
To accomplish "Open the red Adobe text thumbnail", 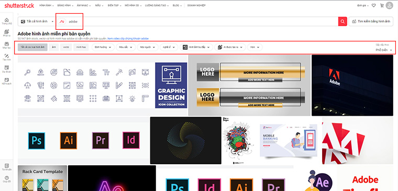I will [365, 178].
